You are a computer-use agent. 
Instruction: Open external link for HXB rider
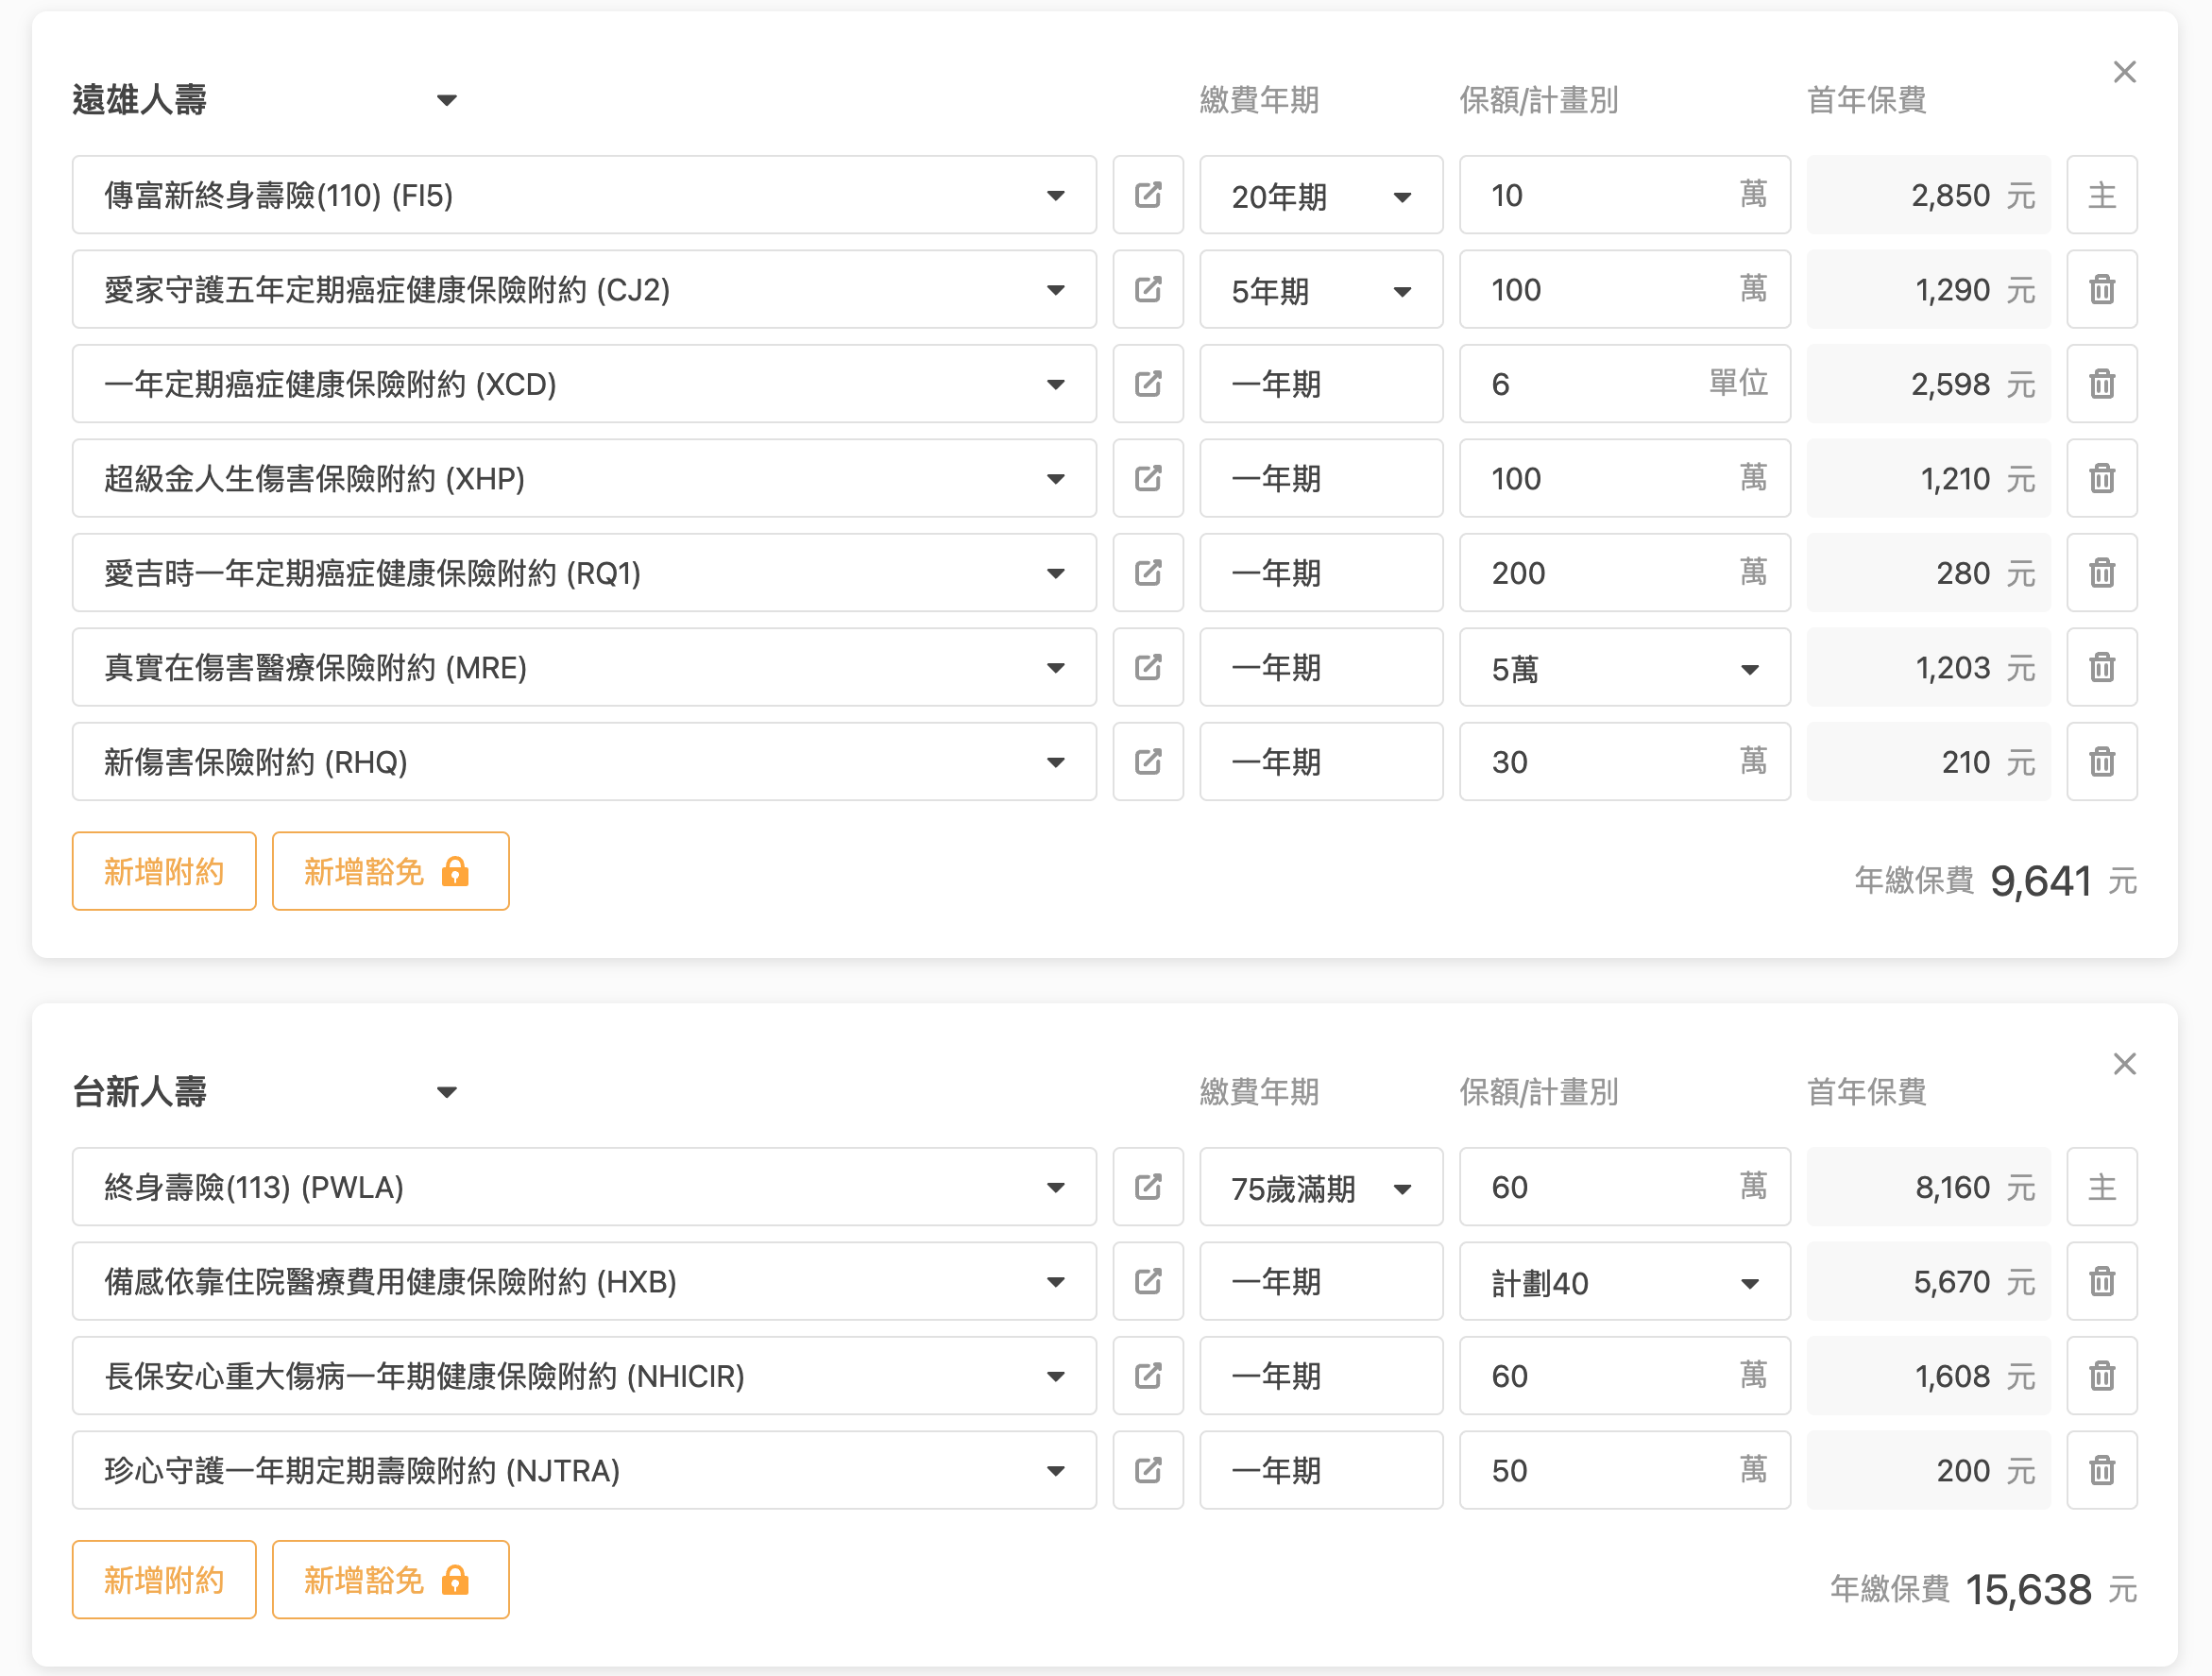[1148, 1281]
